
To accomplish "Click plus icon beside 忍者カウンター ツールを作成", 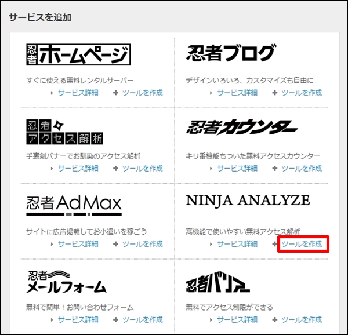I will pyautogui.click(x=275, y=169).
